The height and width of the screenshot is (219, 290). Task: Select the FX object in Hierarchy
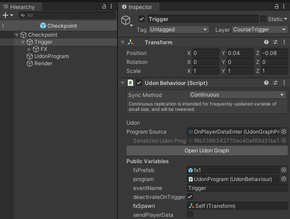(40, 49)
